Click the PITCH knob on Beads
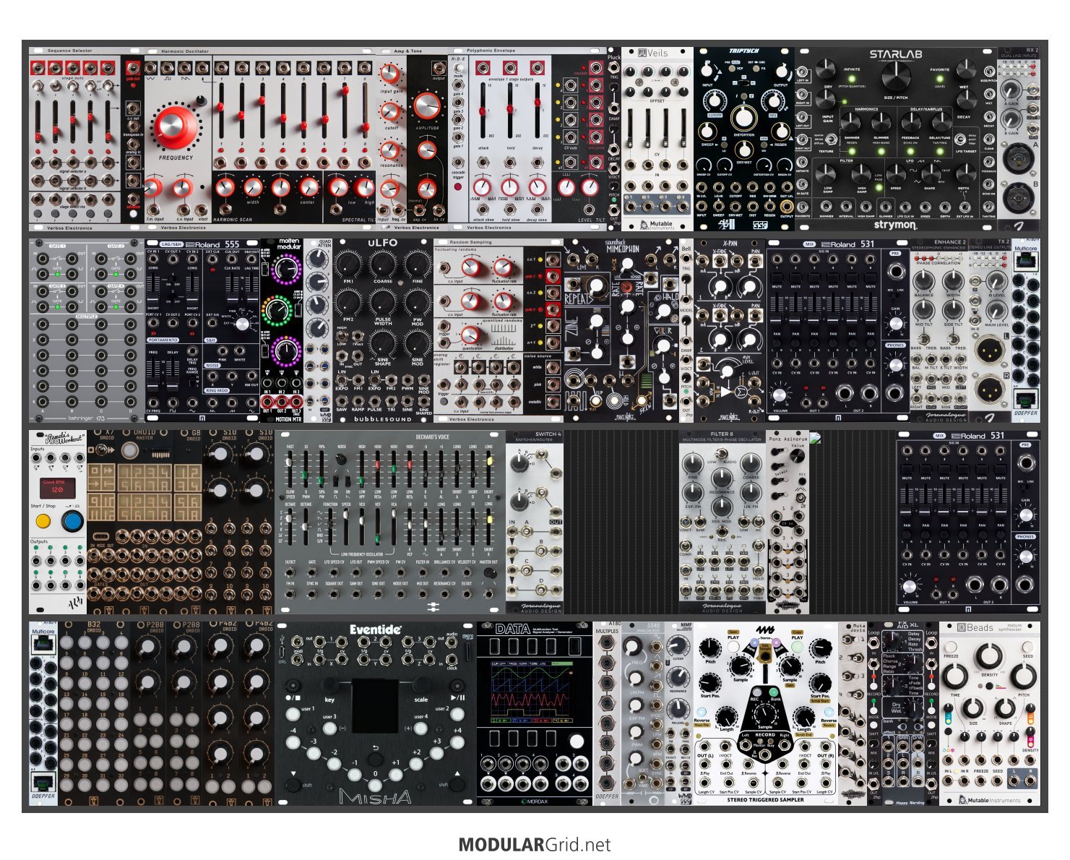 point(1024,678)
